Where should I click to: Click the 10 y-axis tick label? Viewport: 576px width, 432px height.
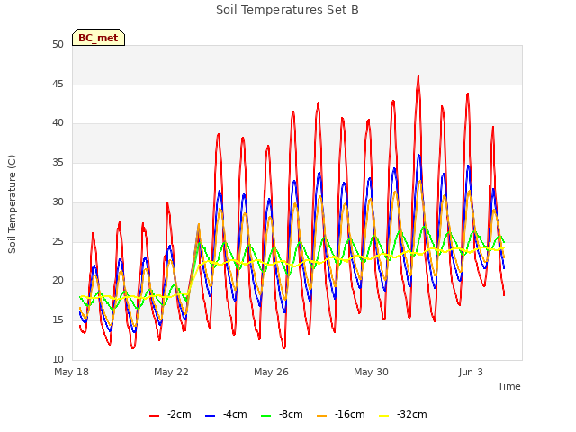coord(58,359)
